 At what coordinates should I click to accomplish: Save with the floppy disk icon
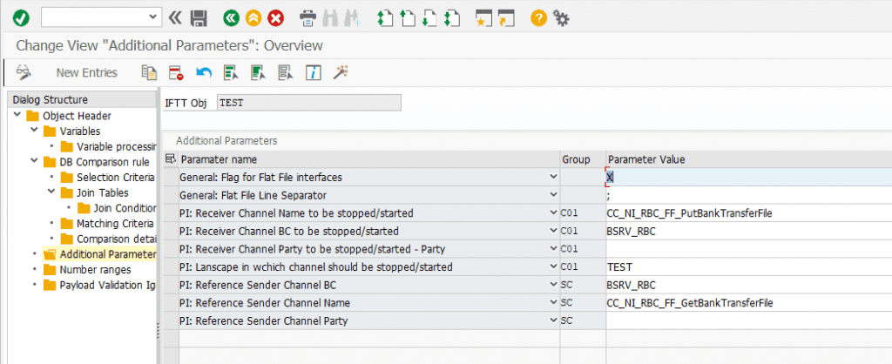tap(199, 18)
